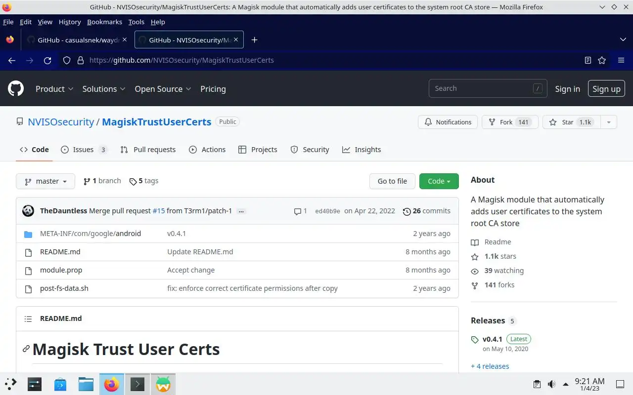The width and height of the screenshot is (633, 395).
Task: Open the Open Source dropdown menu
Action: point(163,89)
